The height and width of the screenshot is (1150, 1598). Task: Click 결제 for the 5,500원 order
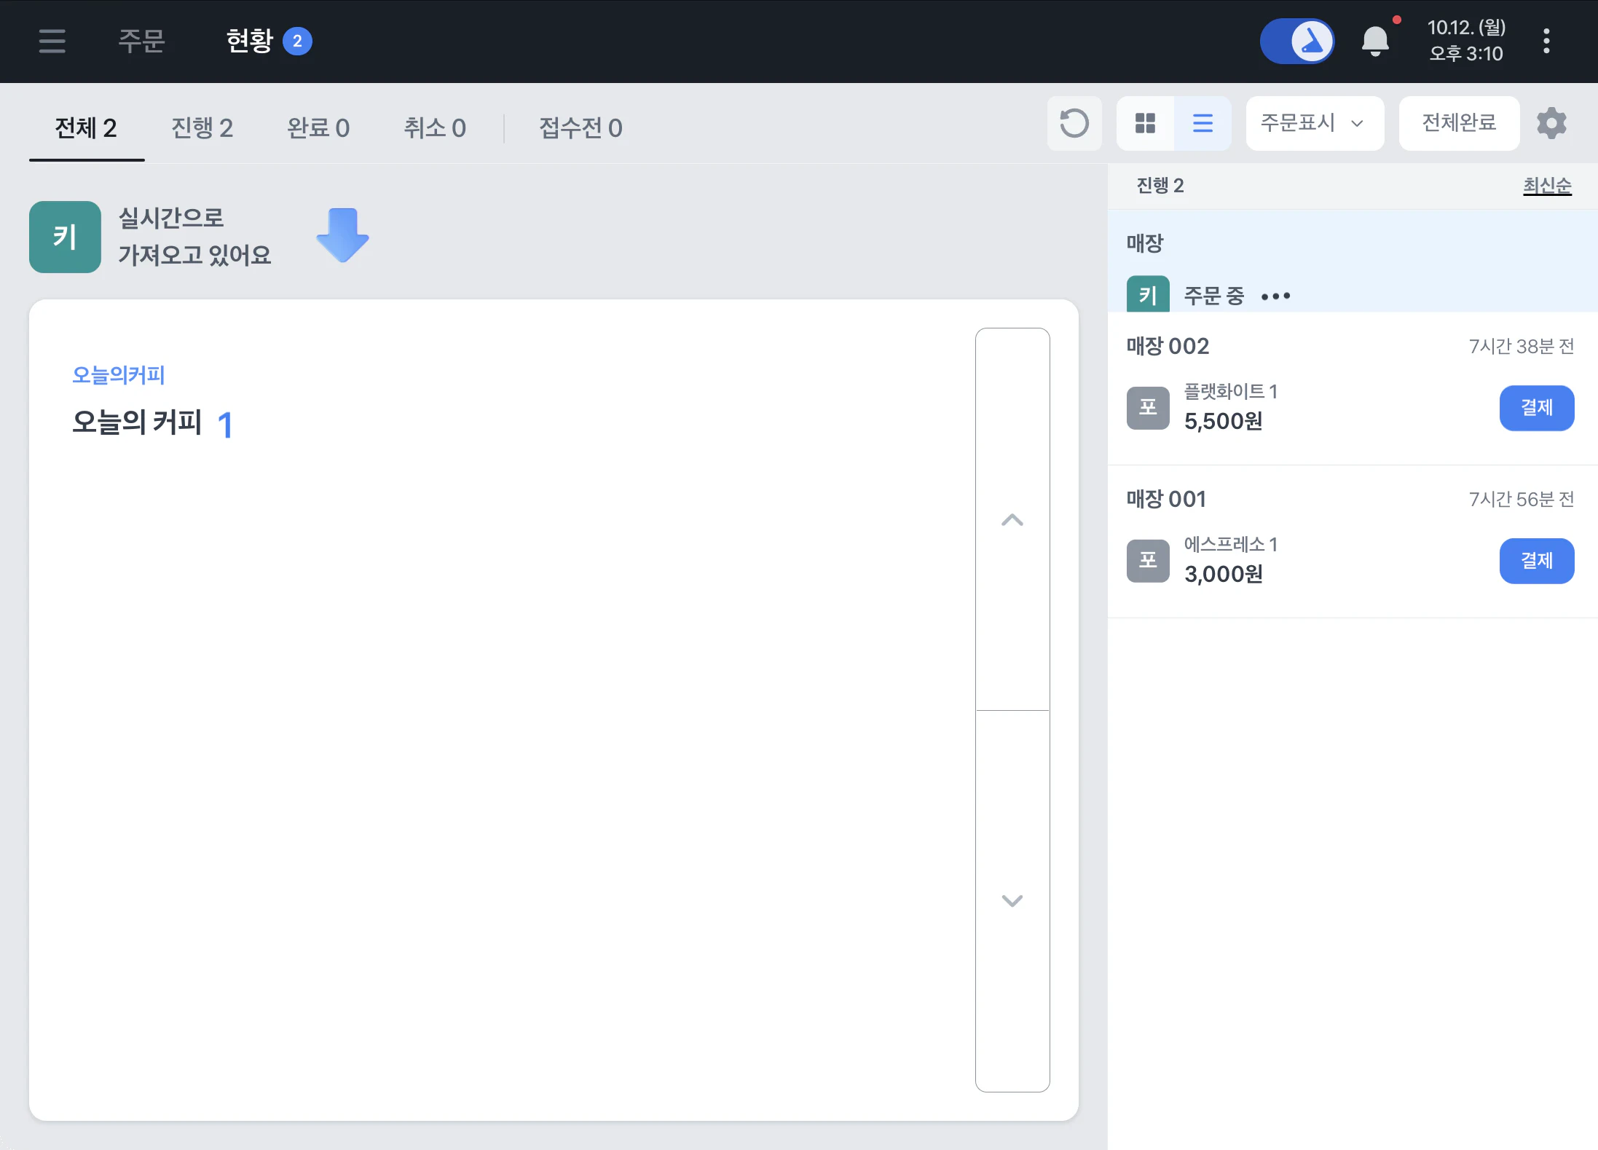pyautogui.click(x=1537, y=408)
